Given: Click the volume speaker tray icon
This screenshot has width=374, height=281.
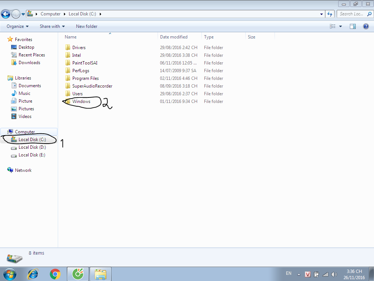Looking at the screenshot, I should [334, 274].
